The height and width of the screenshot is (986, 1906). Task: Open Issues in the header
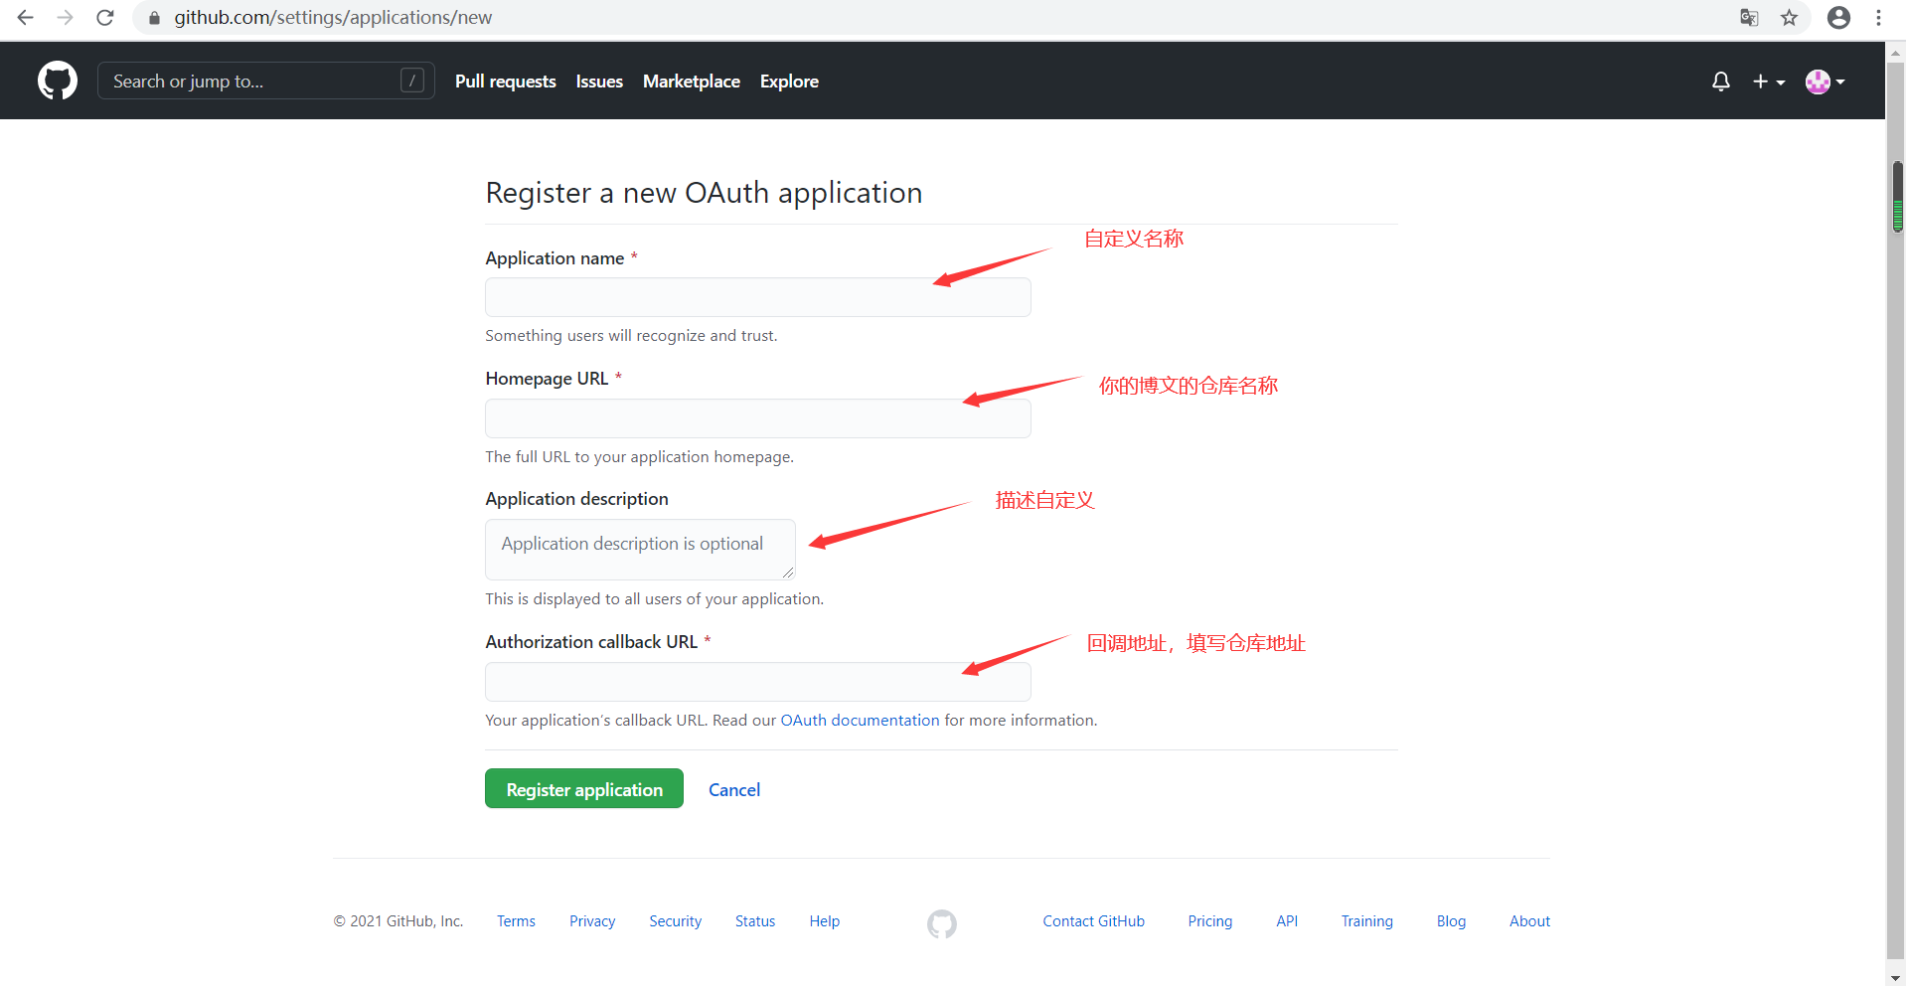[599, 82]
